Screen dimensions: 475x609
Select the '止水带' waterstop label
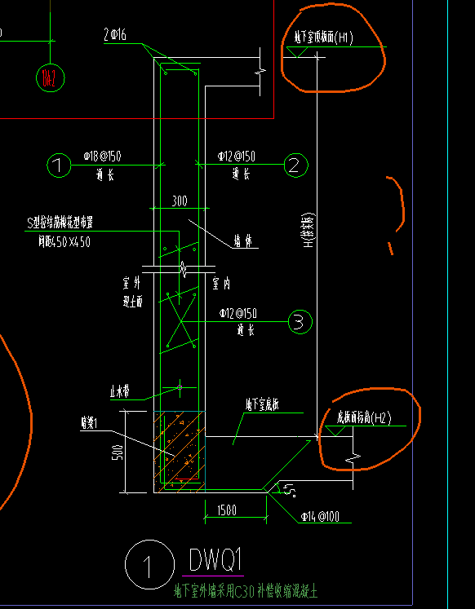click(119, 393)
